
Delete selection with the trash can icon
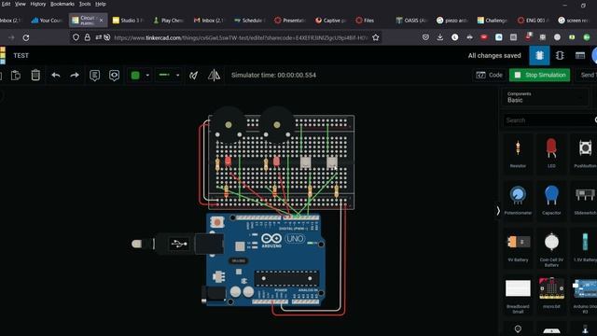click(x=35, y=75)
